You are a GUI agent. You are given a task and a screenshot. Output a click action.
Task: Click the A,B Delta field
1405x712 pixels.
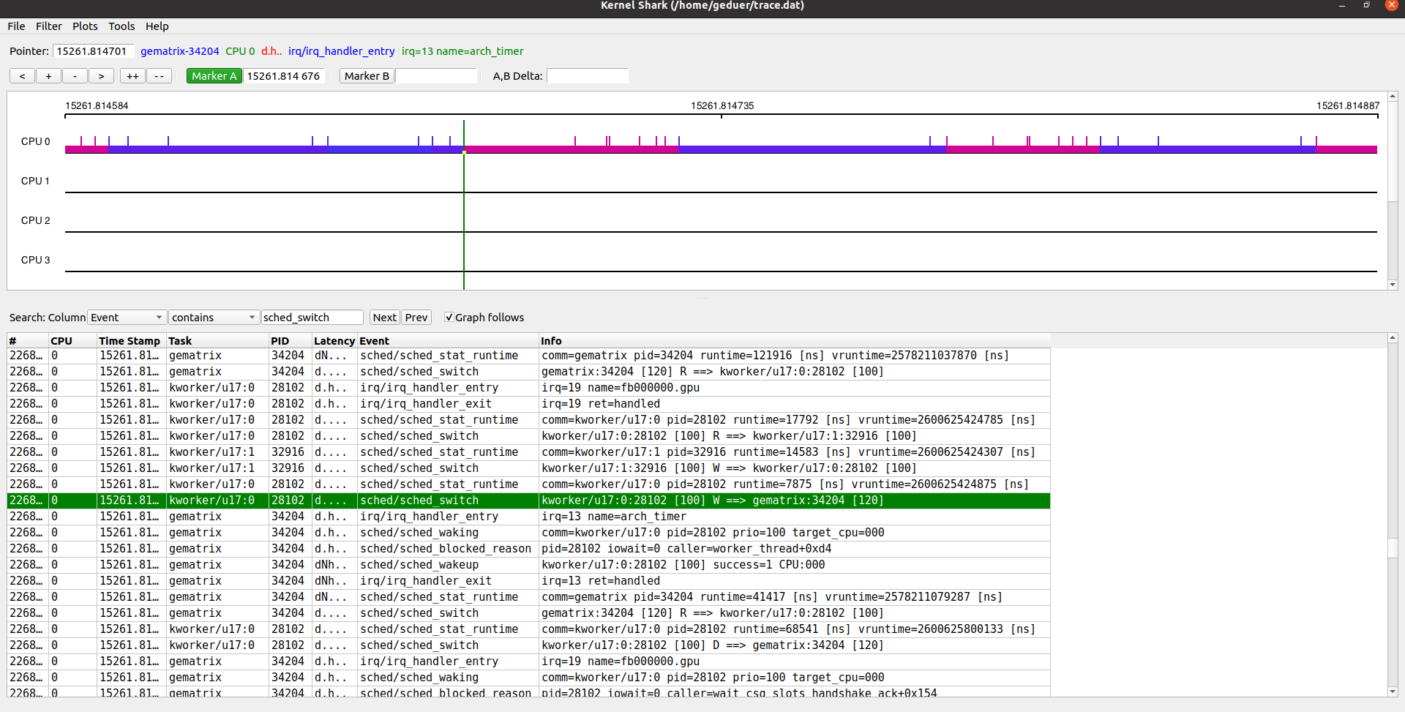588,76
